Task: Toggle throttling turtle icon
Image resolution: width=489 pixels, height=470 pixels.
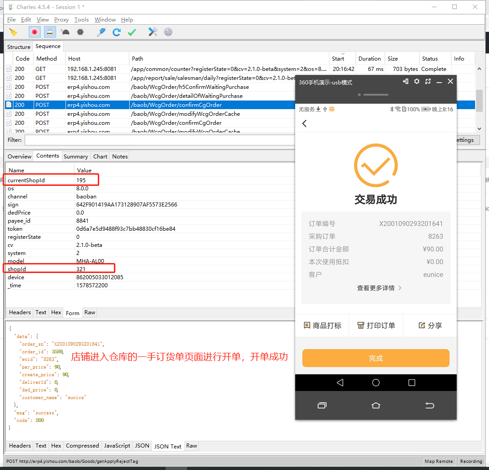Action: (65, 32)
